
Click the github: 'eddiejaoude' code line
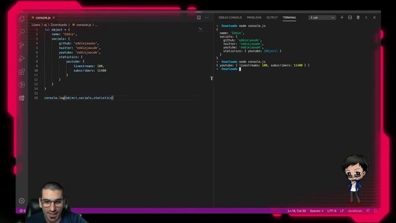(79, 43)
